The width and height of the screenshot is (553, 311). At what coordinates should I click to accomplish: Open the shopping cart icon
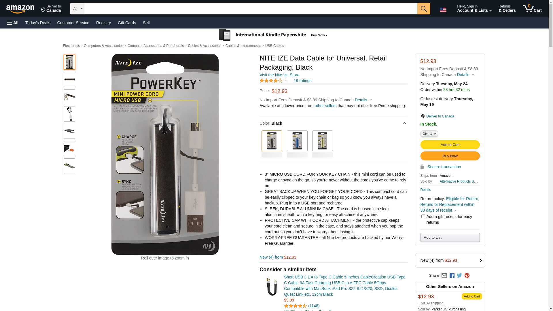pyautogui.click(x=532, y=9)
